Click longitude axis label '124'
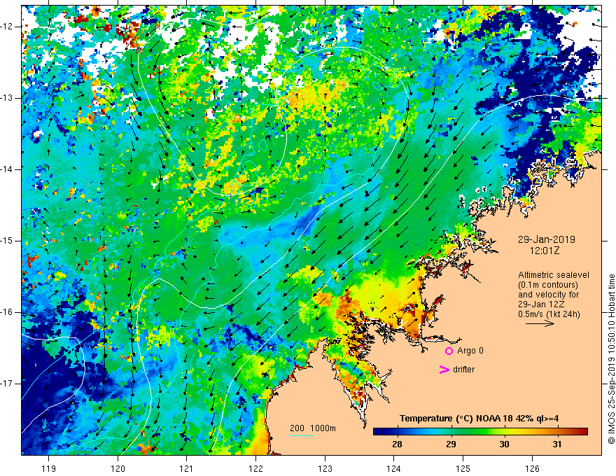 [393, 468]
